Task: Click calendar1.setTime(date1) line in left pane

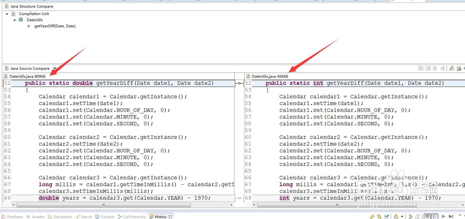Action: click(x=80, y=103)
